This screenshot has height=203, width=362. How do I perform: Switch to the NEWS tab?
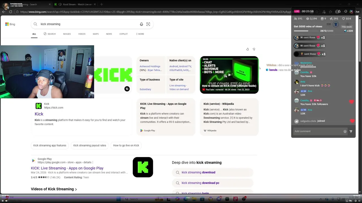pos(109,34)
